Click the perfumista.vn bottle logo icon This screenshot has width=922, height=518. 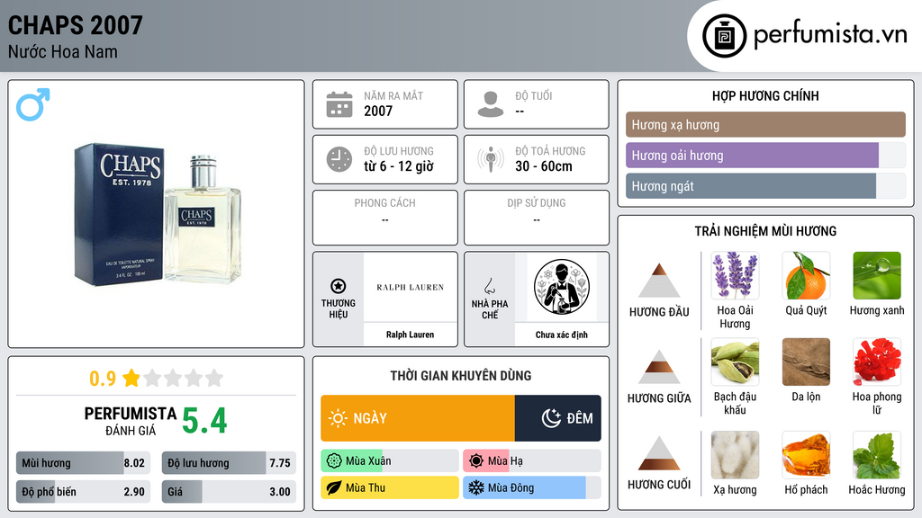pos(725,36)
